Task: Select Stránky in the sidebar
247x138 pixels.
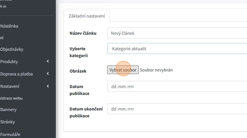Action: pos(7,122)
